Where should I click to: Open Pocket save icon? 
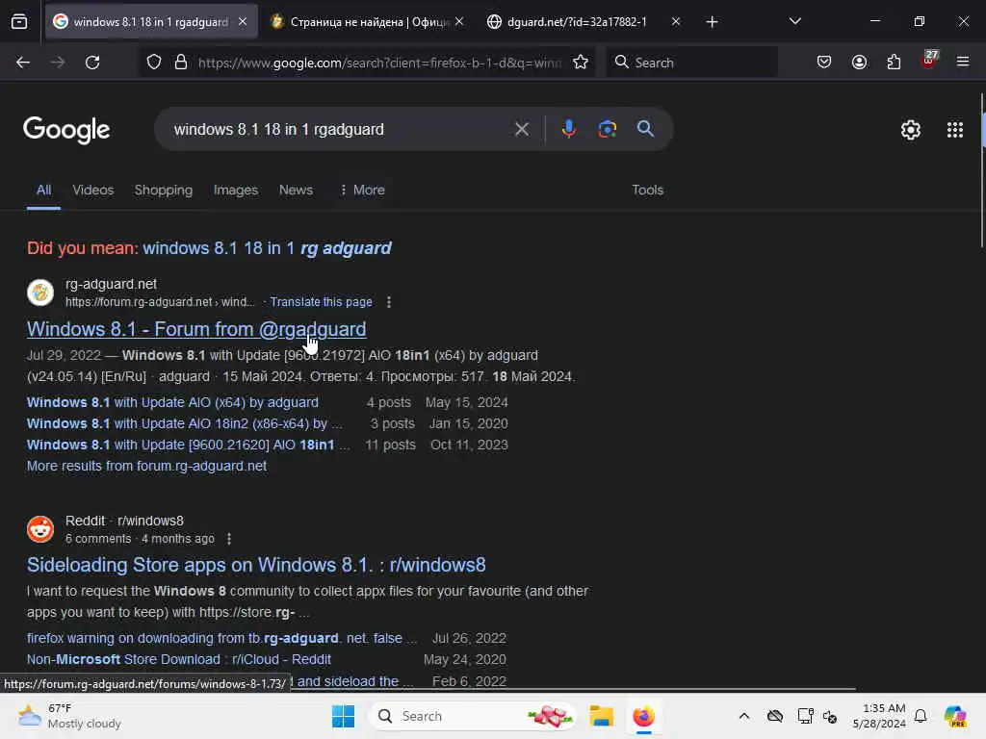pos(824,63)
